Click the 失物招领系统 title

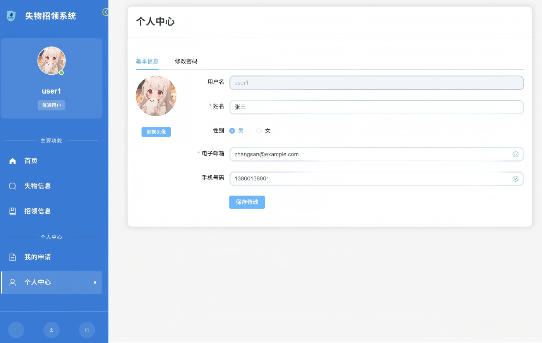coord(51,16)
